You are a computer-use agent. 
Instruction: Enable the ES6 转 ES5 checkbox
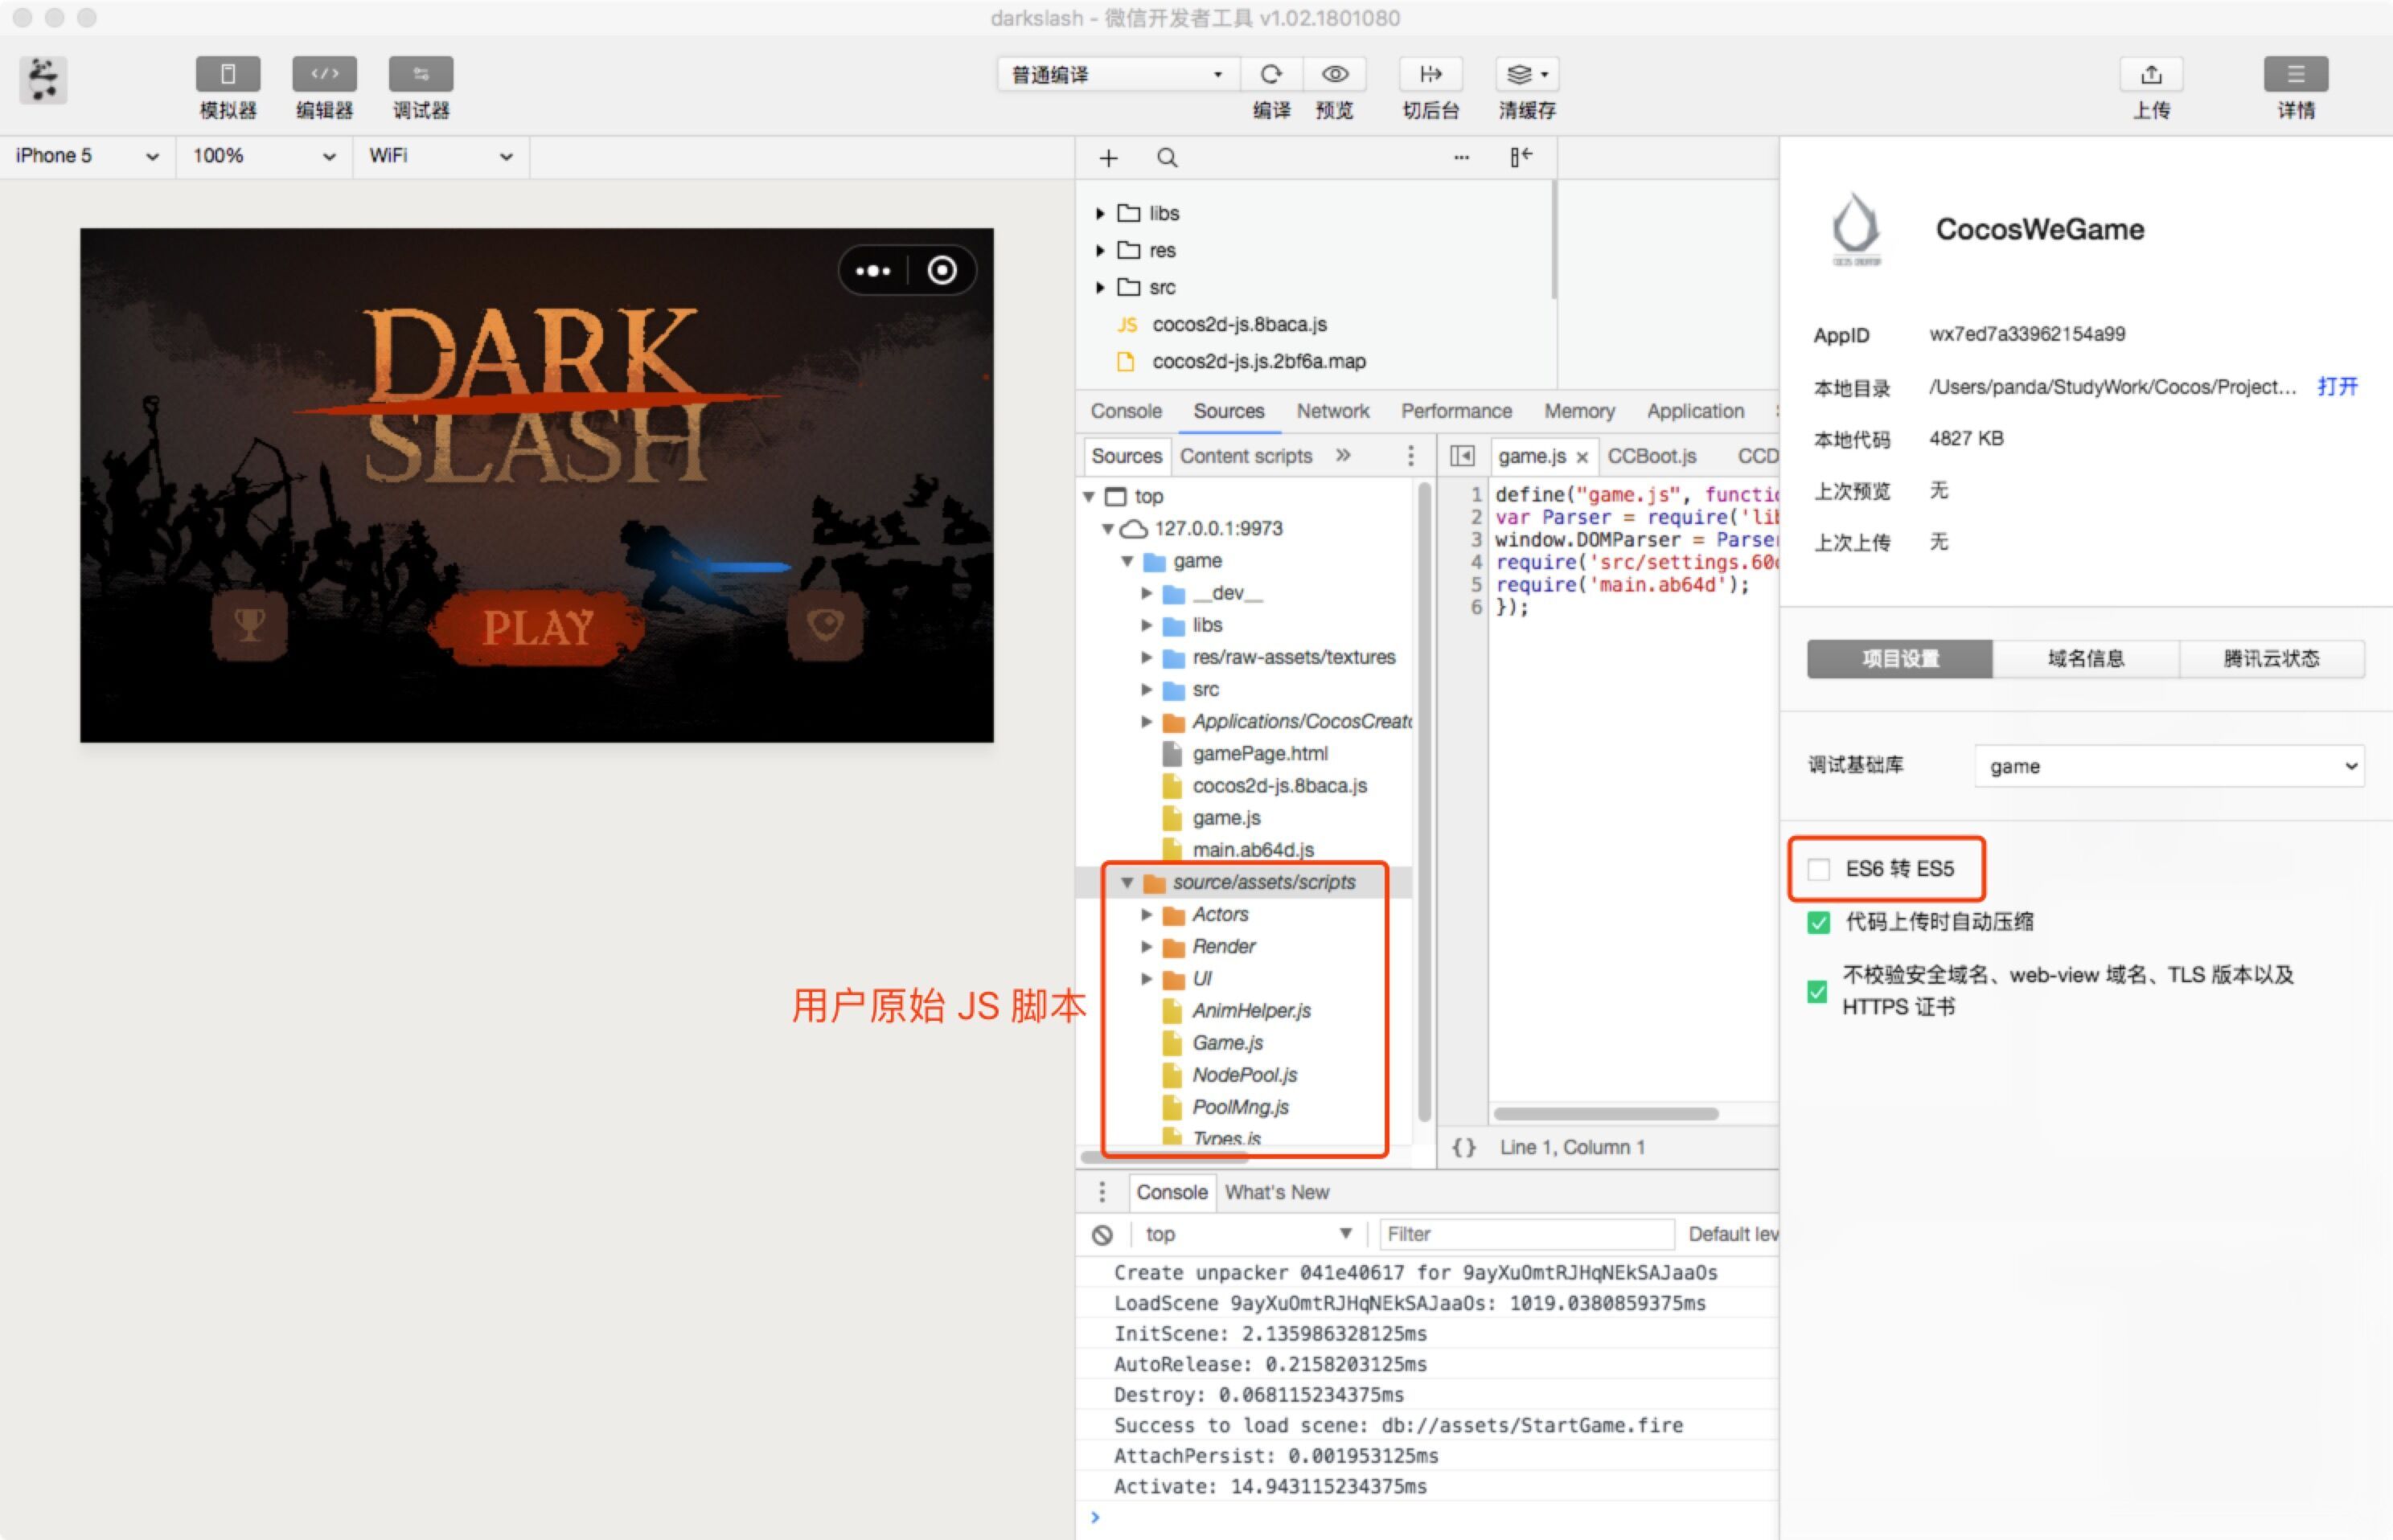click(1819, 869)
